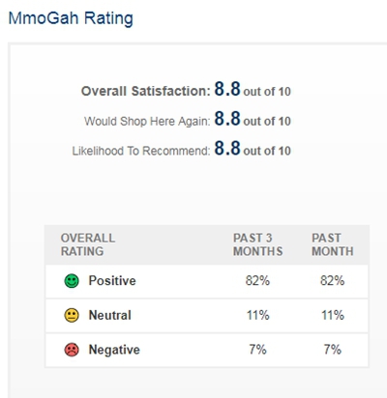Click the green Positive smiley icon
Screen dimensions: 387x398
[72, 281]
